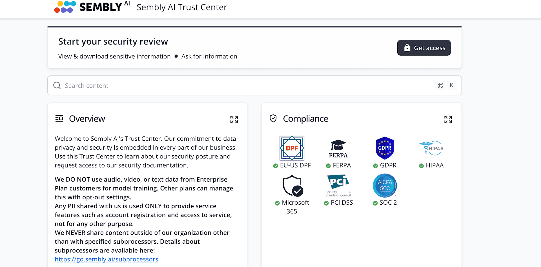Open the AICPA SOC badge
Screen dimensions: 541x267
click(385, 186)
